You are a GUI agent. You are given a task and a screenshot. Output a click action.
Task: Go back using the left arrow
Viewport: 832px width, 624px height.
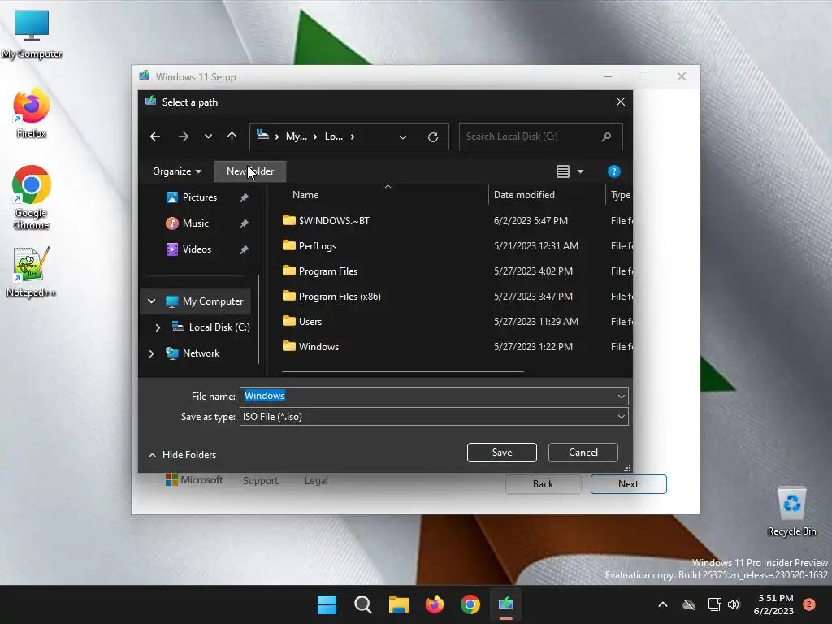[155, 136]
